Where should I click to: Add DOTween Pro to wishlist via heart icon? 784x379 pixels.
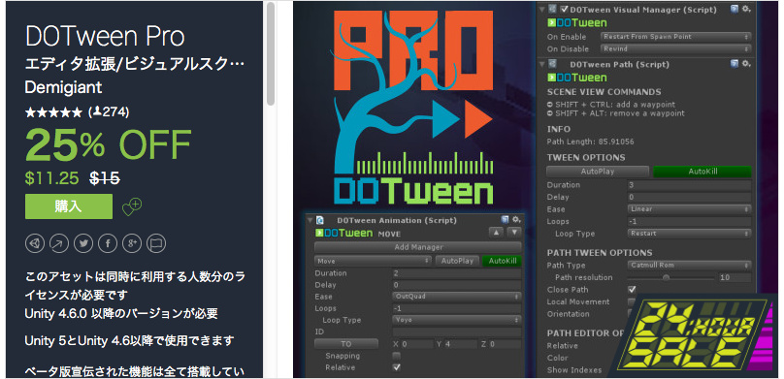132,206
